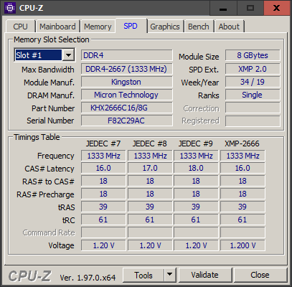Switch to the Memory tab

pos(98,27)
